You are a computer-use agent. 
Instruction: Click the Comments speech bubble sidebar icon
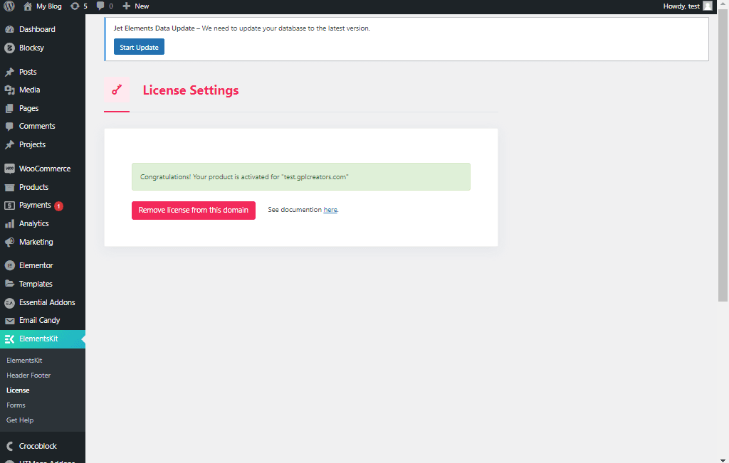click(9, 127)
